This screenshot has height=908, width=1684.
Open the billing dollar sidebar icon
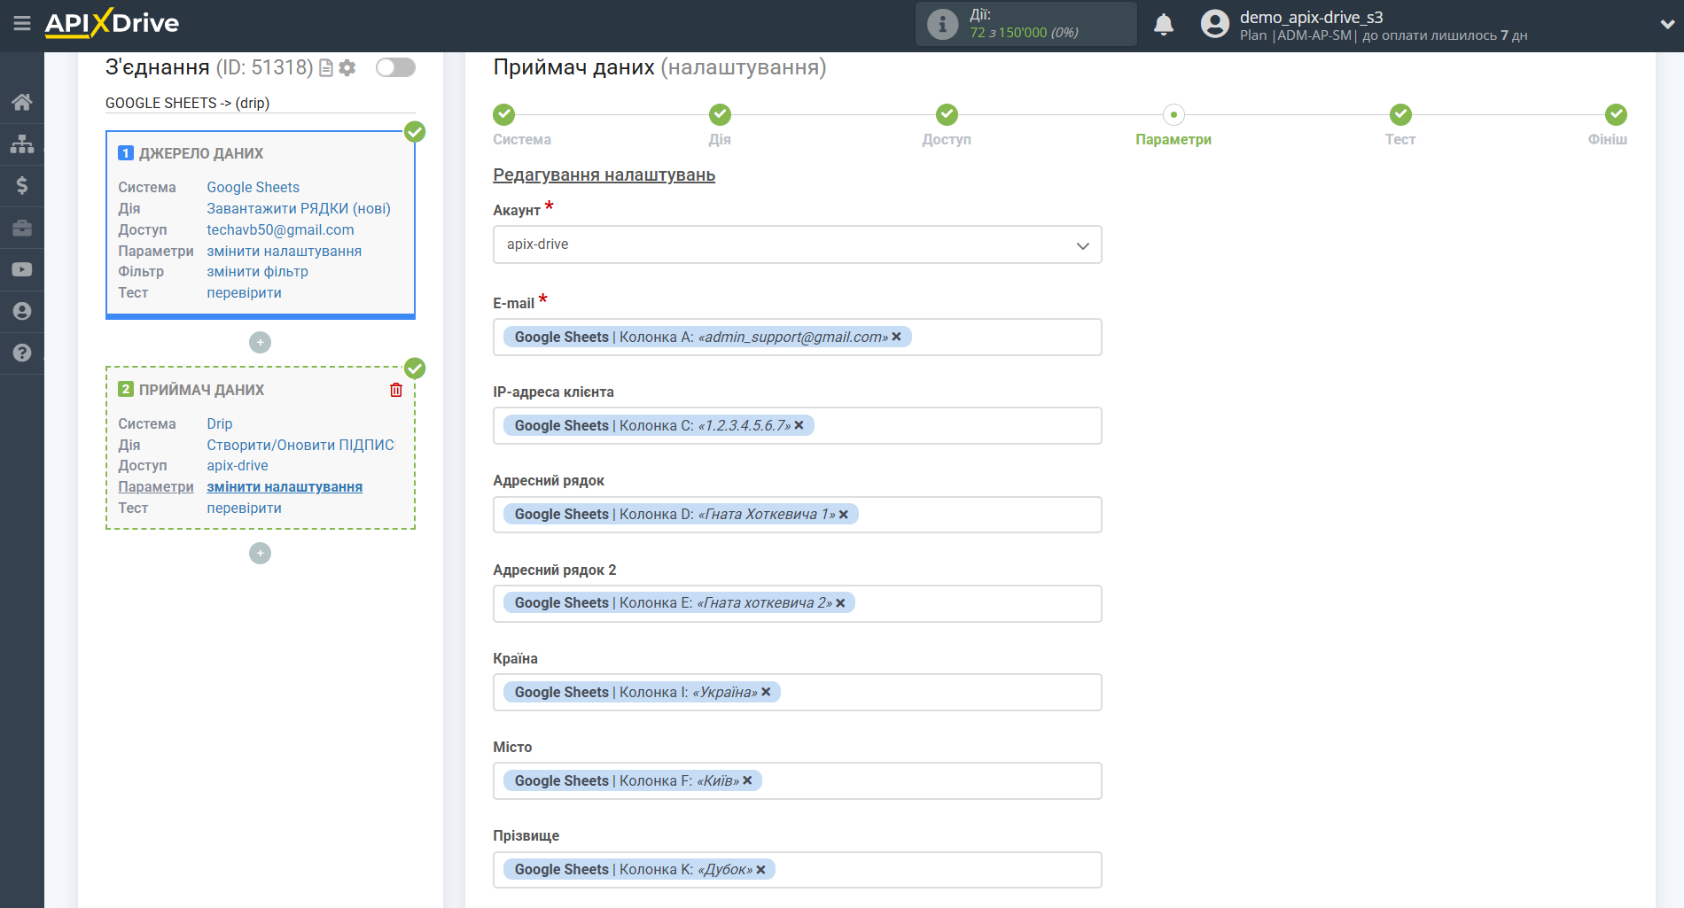(22, 185)
